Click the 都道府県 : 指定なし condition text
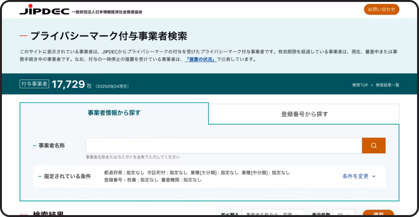419x217 pixels. tap(124, 173)
